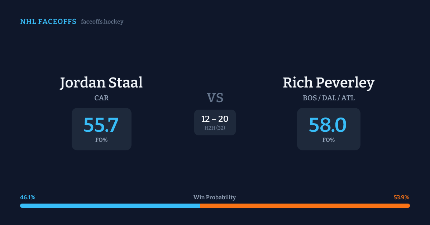Click Jordan Staal's 55.7 FO% card
The width and height of the screenshot is (430, 225).
(101, 129)
